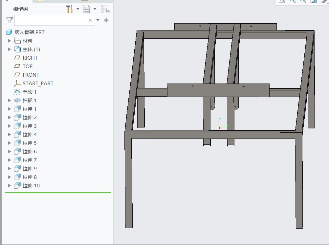The width and height of the screenshot is (329, 245).
Task: Select the FRONT datum plane icon
Action: (17, 75)
